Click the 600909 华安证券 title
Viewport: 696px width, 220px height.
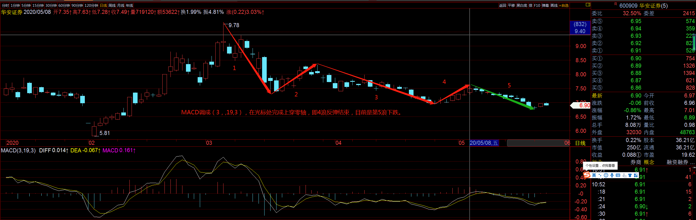coord(644,6)
